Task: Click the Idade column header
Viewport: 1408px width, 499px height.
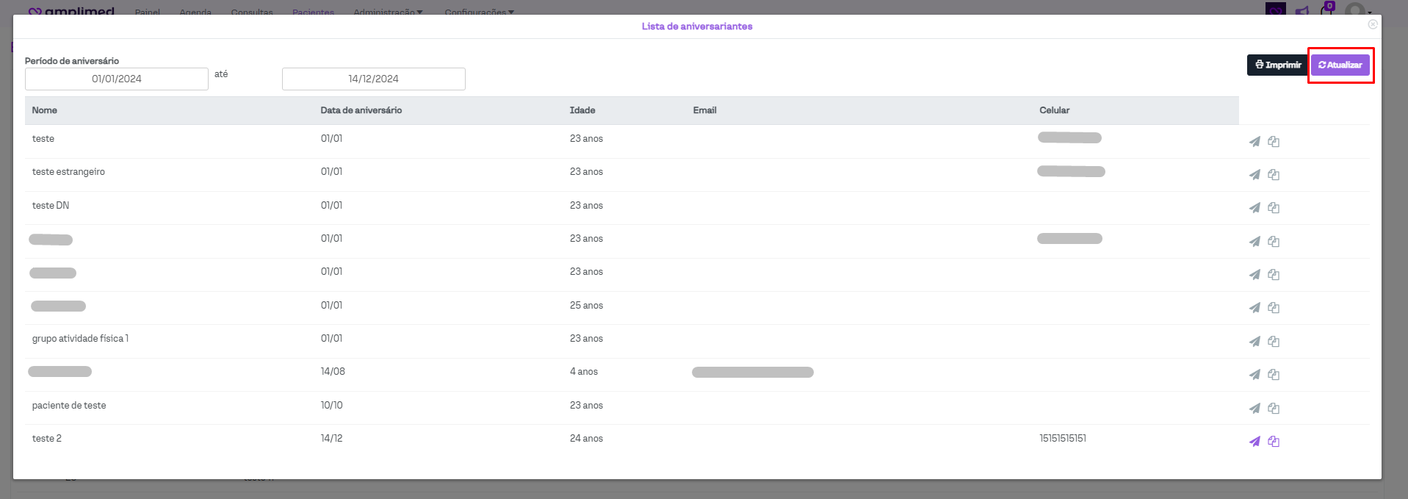Action: [x=582, y=110]
